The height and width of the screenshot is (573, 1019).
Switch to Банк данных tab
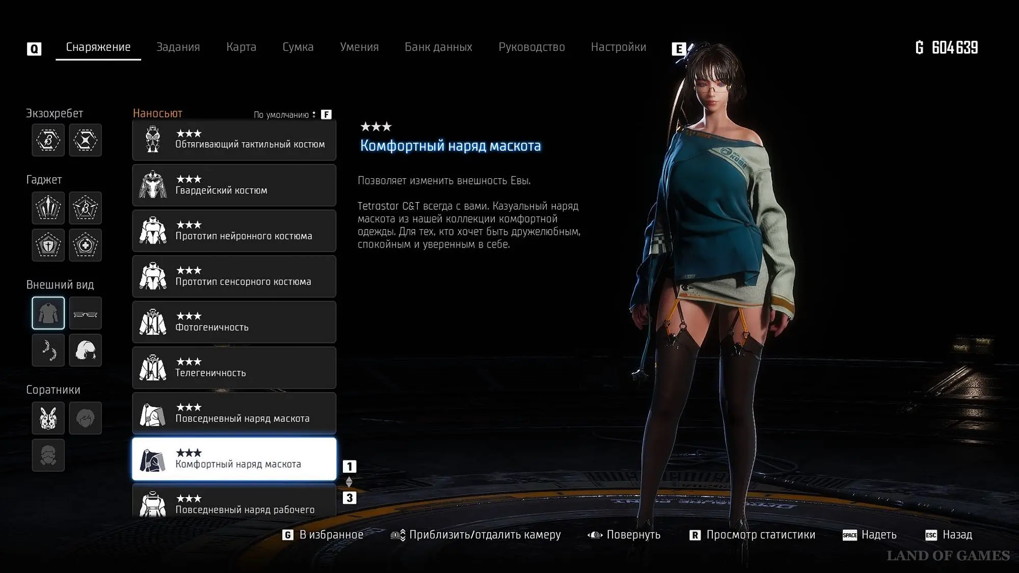pyautogui.click(x=438, y=47)
